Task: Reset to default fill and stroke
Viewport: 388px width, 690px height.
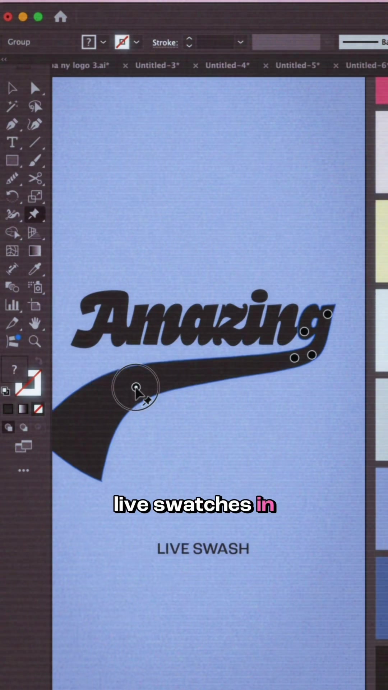Action: coord(5,391)
